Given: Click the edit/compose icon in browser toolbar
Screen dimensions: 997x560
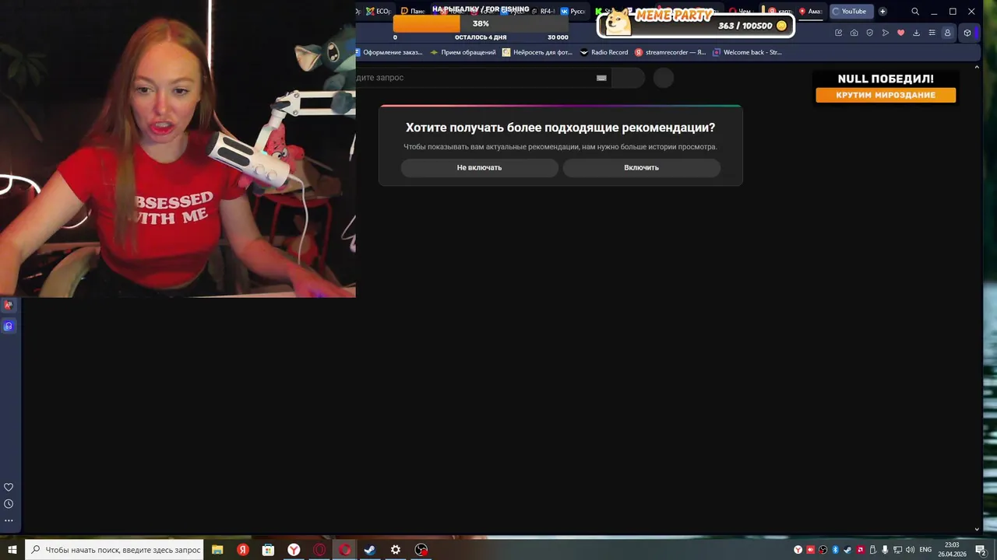Looking at the screenshot, I should click(839, 33).
